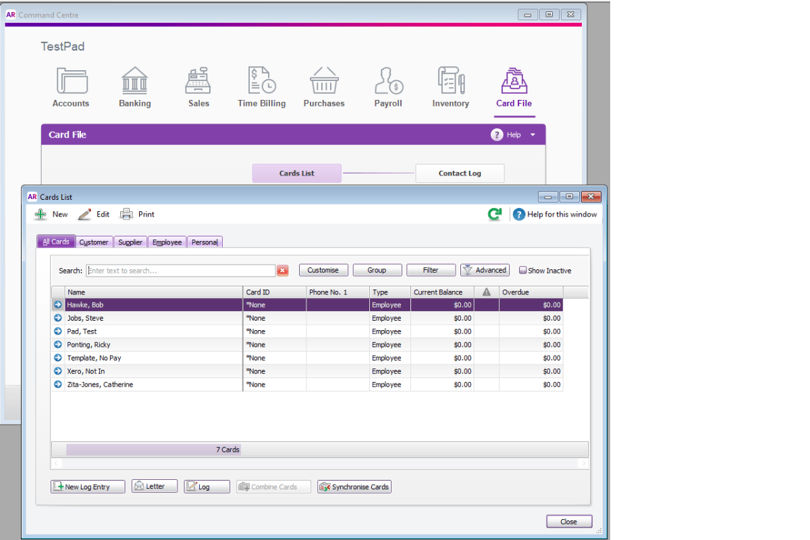This screenshot has height=540, width=810.
Task: Clear the search text
Action: point(283,270)
